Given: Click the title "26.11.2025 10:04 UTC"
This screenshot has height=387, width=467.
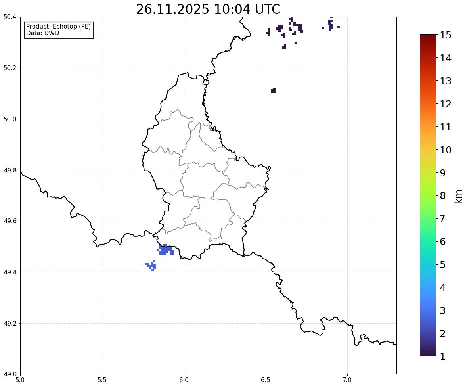Looking at the screenshot, I should click(208, 9).
